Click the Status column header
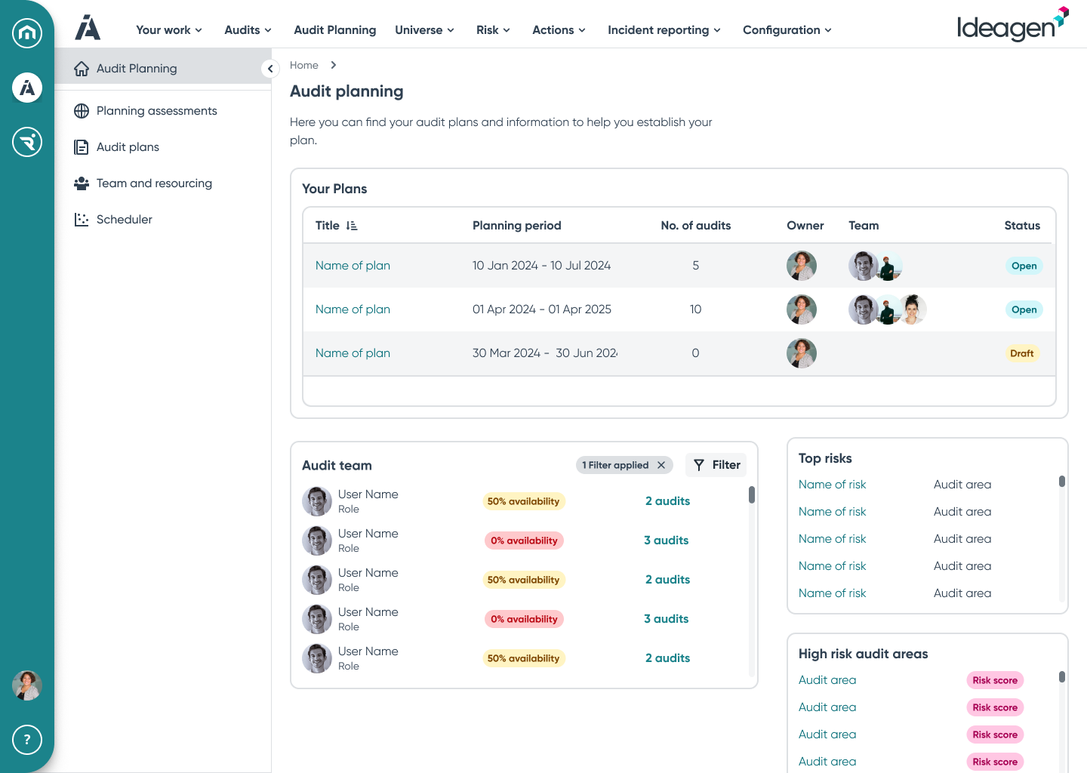This screenshot has width=1087, height=773. click(1022, 226)
